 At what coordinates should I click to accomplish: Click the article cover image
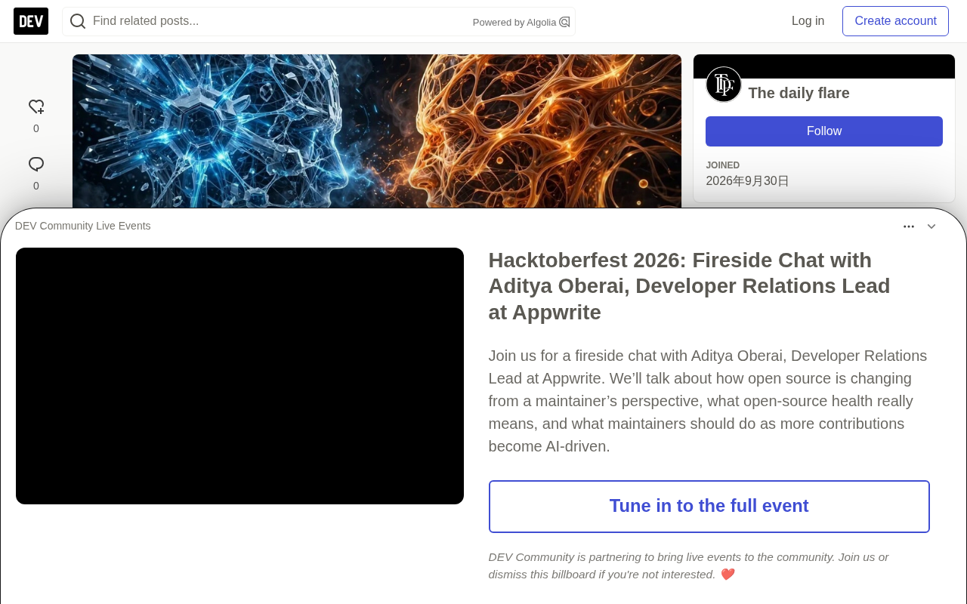377,131
